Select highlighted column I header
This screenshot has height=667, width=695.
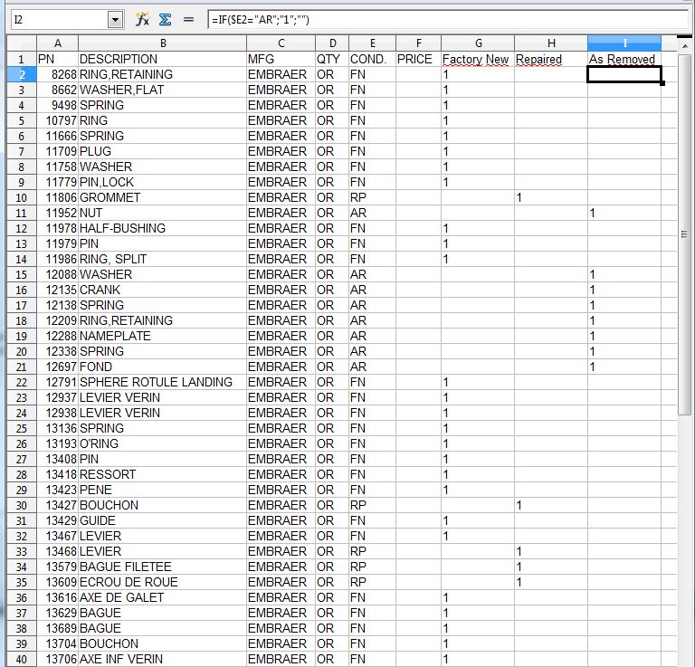(x=624, y=43)
